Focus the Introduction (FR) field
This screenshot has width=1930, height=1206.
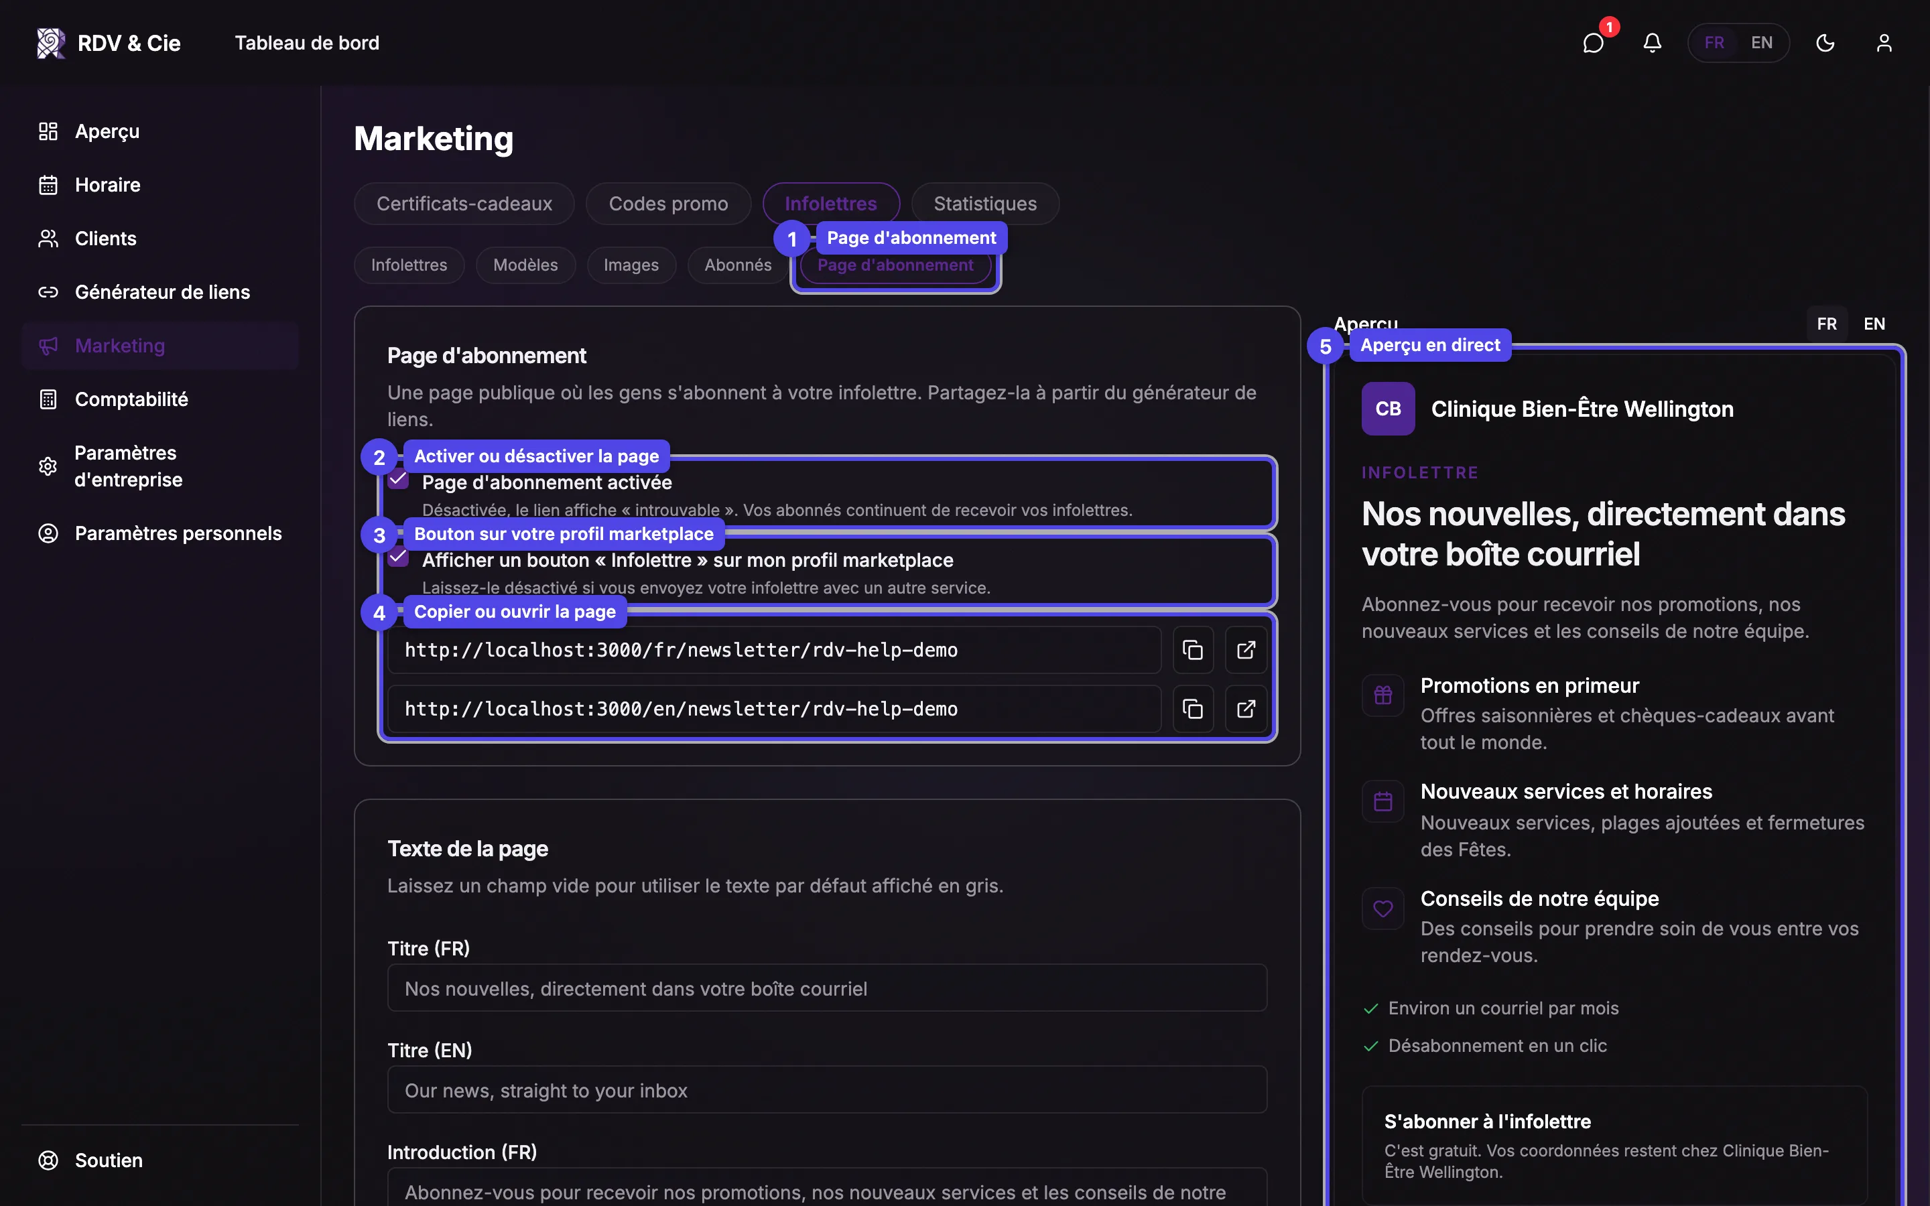pyautogui.click(x=827, y=1187)
